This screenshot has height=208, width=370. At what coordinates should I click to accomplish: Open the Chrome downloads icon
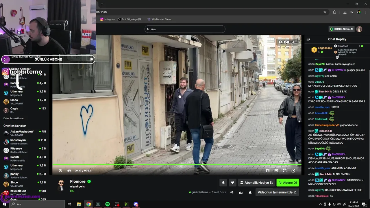[345, 12]
